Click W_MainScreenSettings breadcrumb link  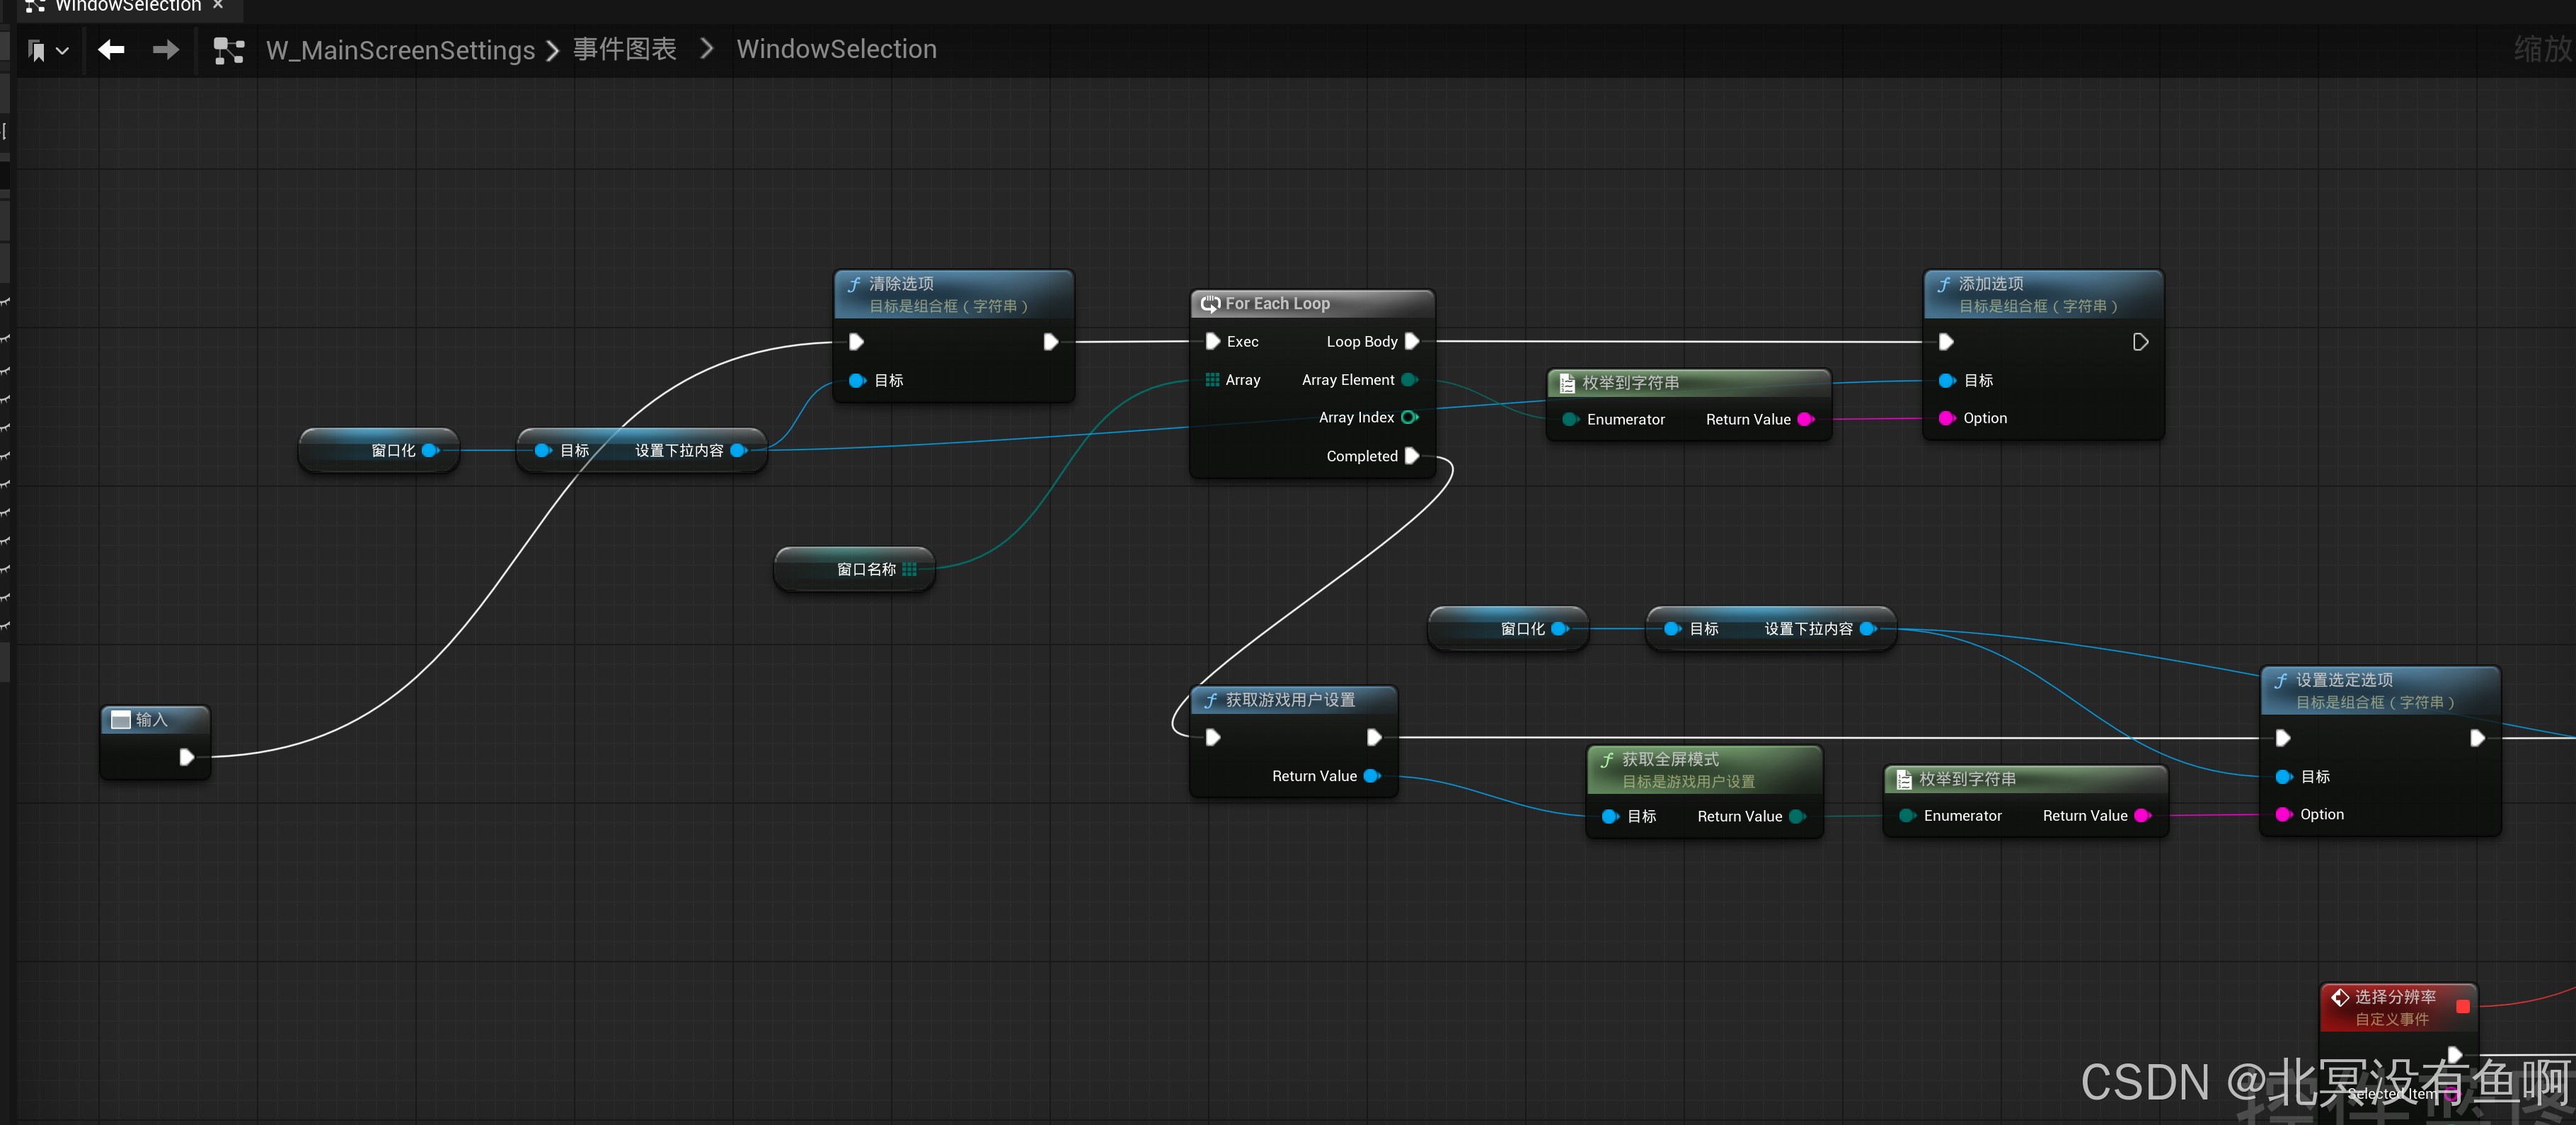pyautogui.click(x=400, y=50)
